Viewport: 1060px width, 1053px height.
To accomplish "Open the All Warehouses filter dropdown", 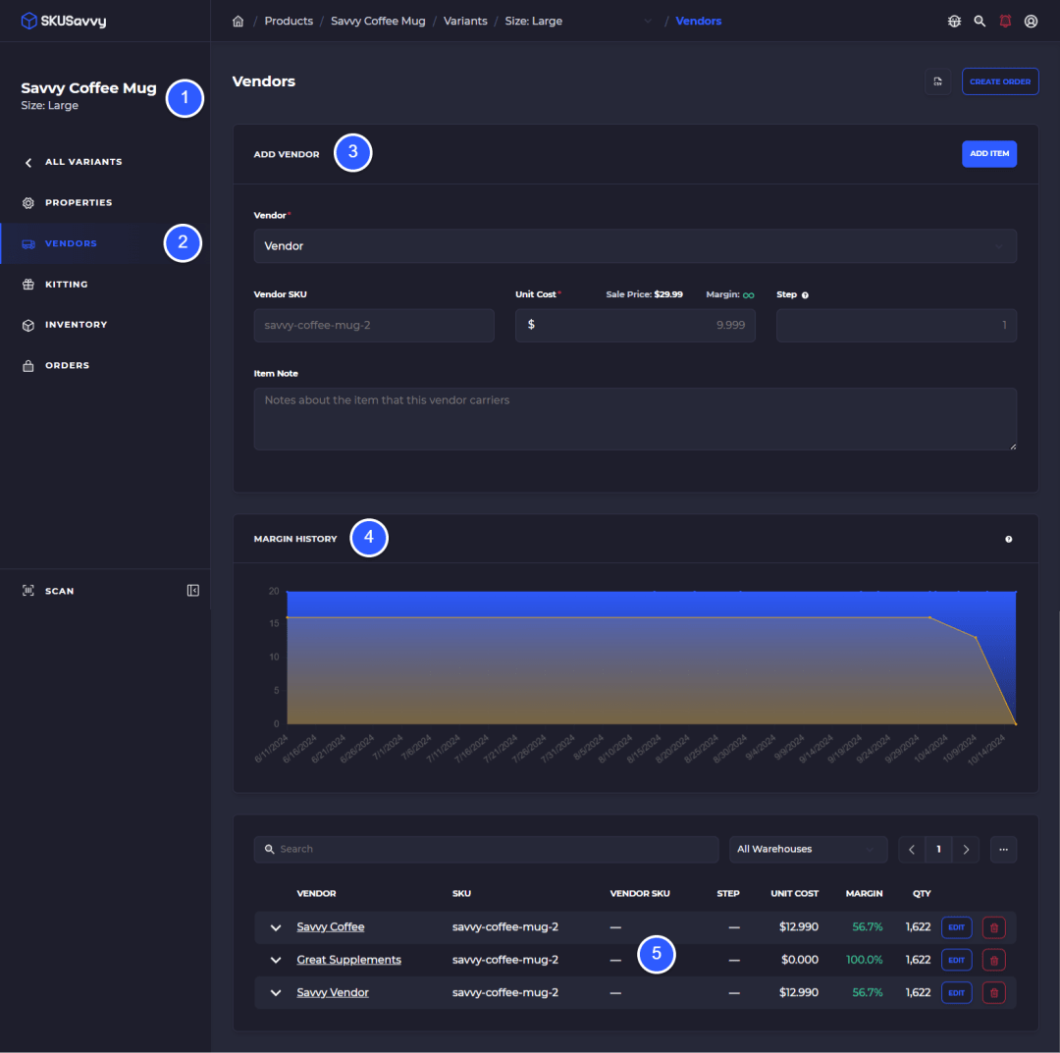I will (808, 850).
